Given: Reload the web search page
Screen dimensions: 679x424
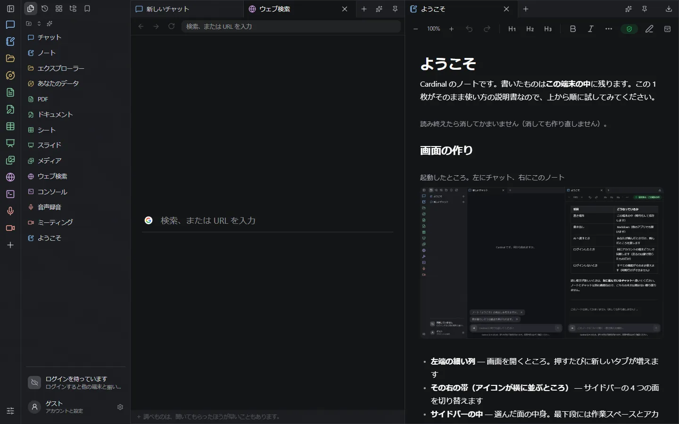Looking at the screenshot, I should (172, 26).
